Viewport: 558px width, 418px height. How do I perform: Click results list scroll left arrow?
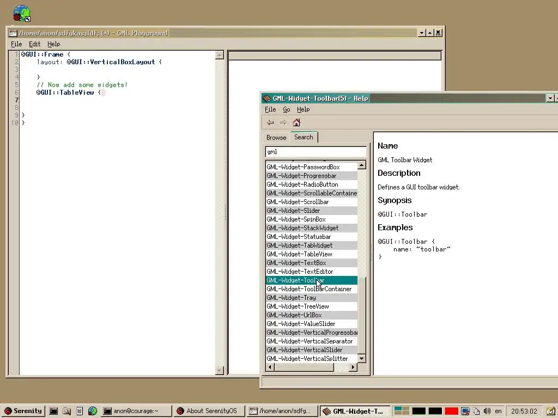pyautogui.click(x=270, y=367)
